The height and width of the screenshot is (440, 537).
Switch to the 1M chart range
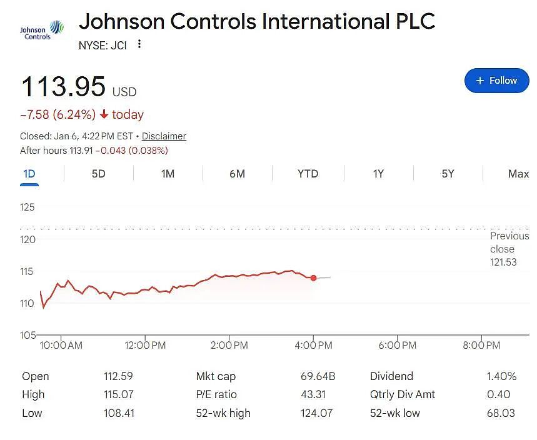coord(168,174)
